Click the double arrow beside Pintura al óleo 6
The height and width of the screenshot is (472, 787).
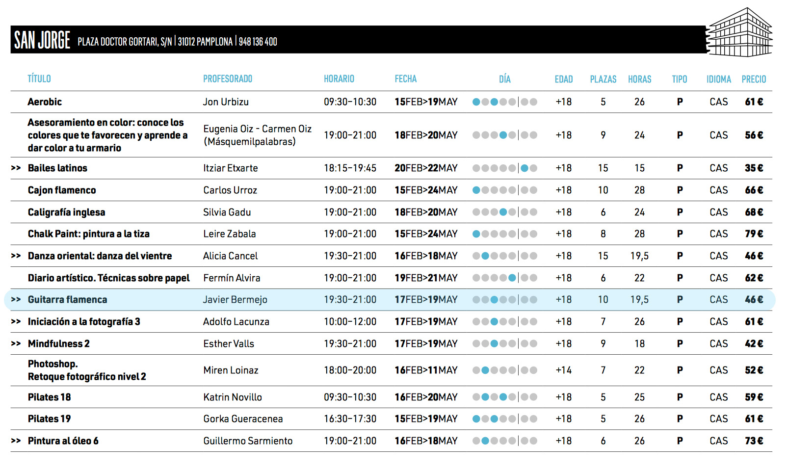point(16,441)
